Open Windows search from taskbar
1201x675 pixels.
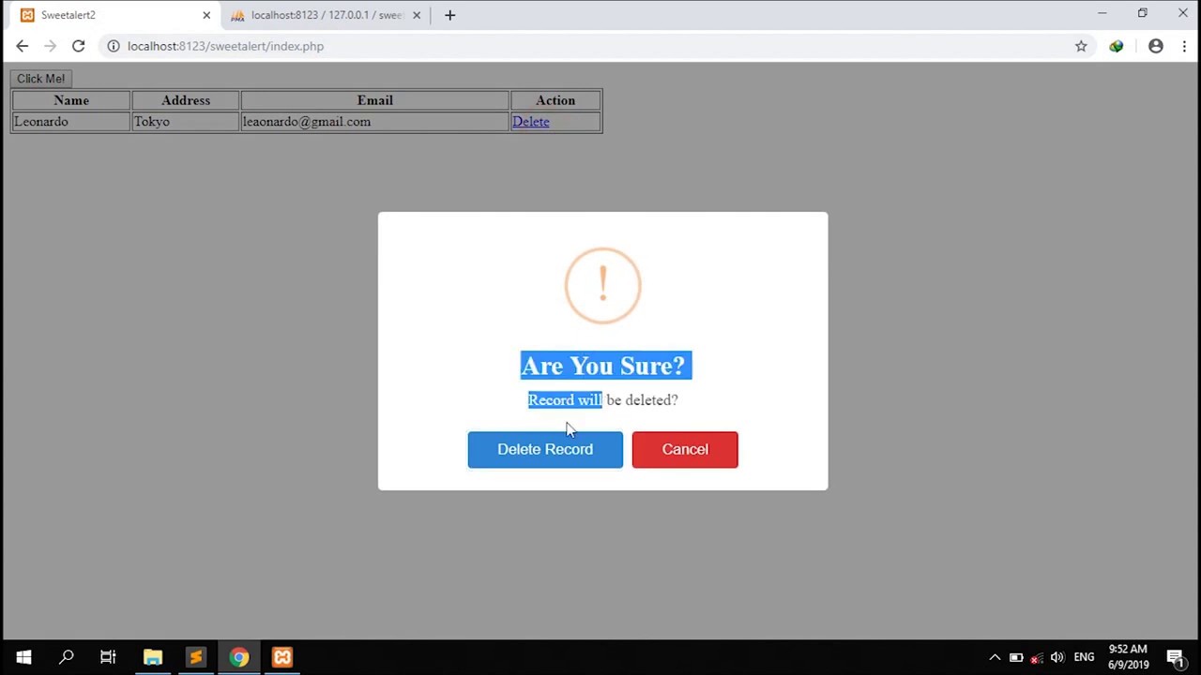66,657
